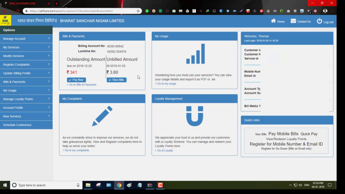
Task: Click the Pinterest extension icon
Action: [261, 11]
